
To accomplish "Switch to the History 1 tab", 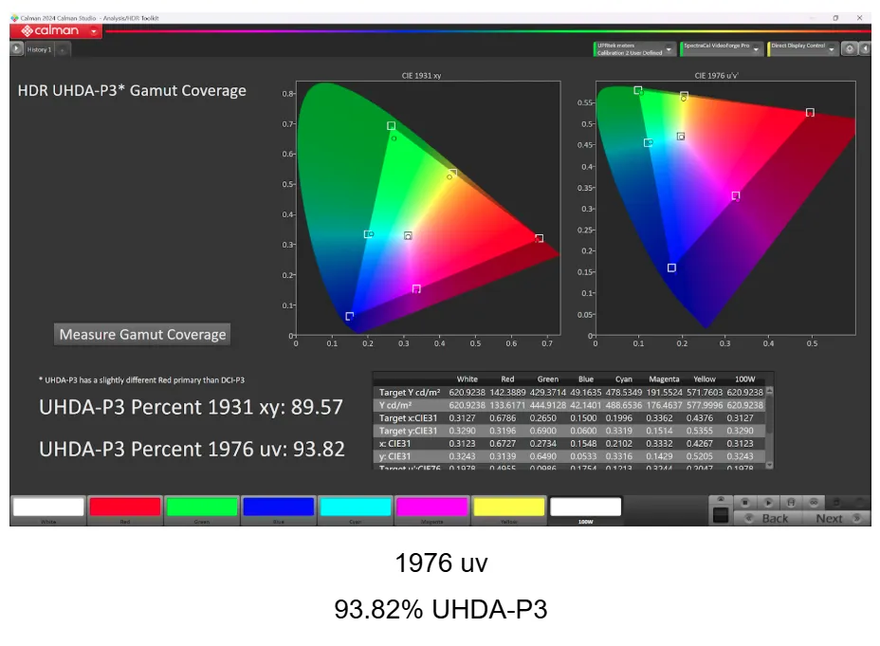I will pyautogui.click(x=39, y=49).
